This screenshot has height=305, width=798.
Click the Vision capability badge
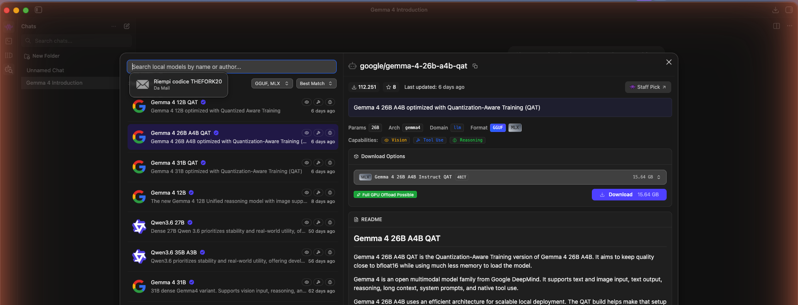[x=396, y=140]
